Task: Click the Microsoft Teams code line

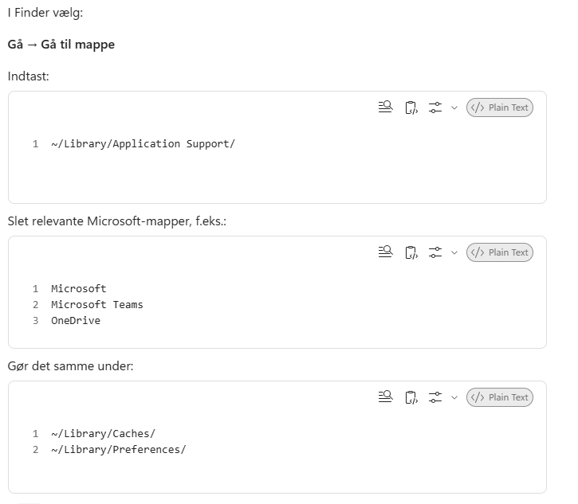Action: click(97, 304)
